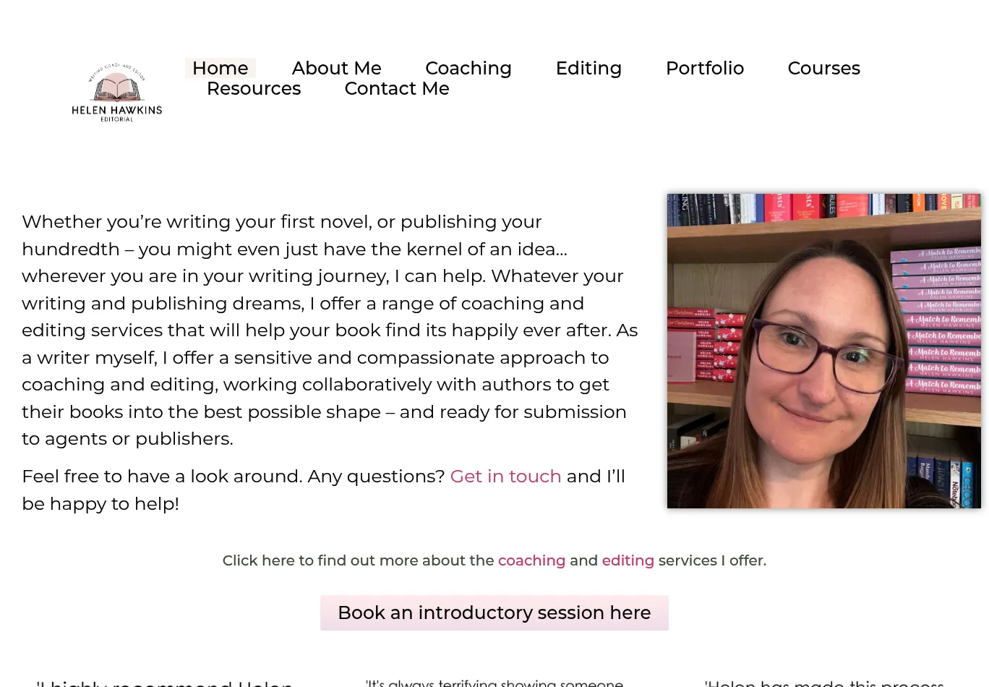Screen dimensions: 989x687
Task: Click the 'Whether you're writing your first novel' paragraph
Action: tap(329, 330)
